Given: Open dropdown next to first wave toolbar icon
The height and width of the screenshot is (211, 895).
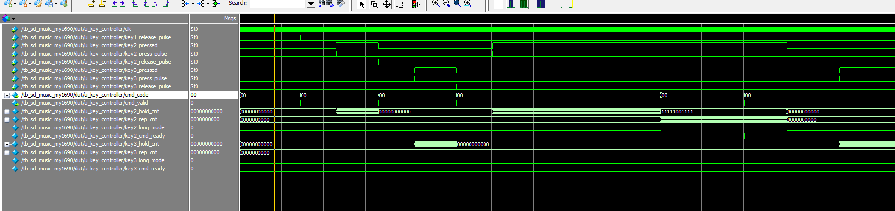Looking at the screenshot, I should point(15,4).
